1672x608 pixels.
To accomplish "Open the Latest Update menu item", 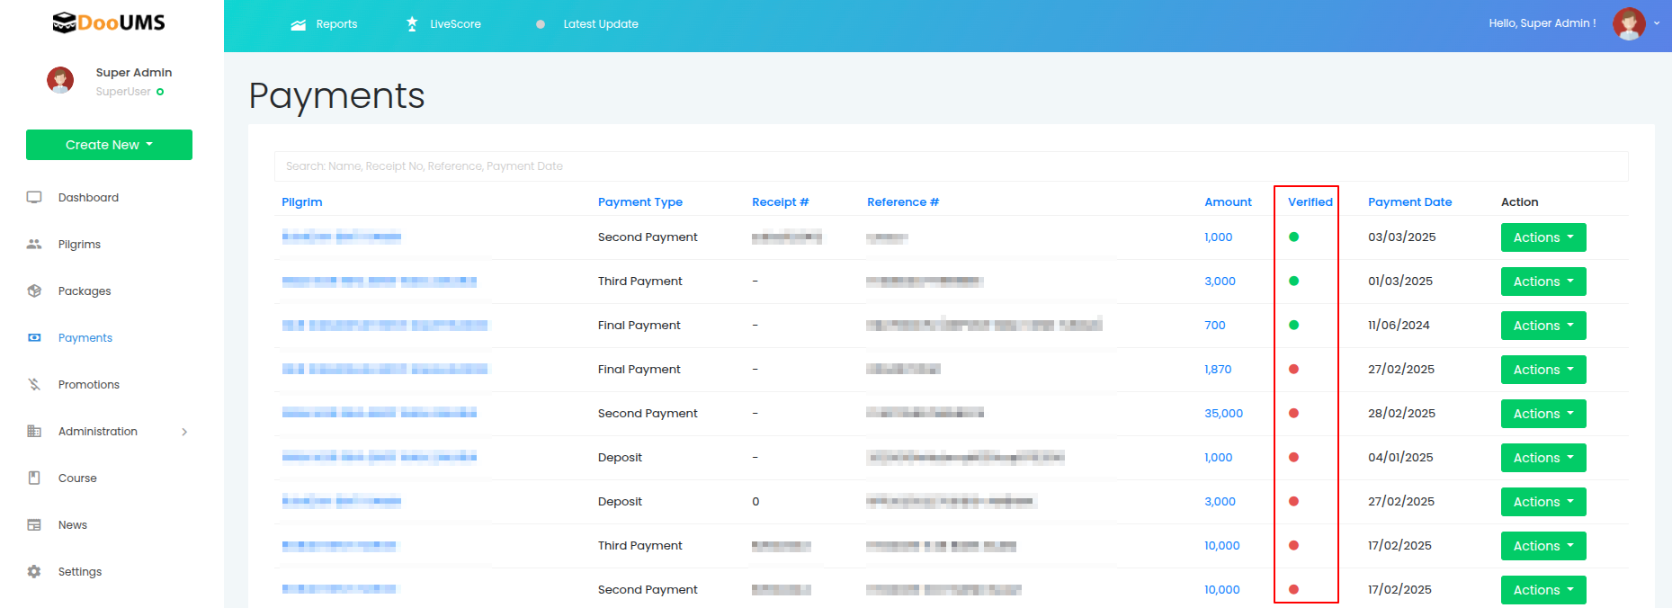I will coord(601,24).
